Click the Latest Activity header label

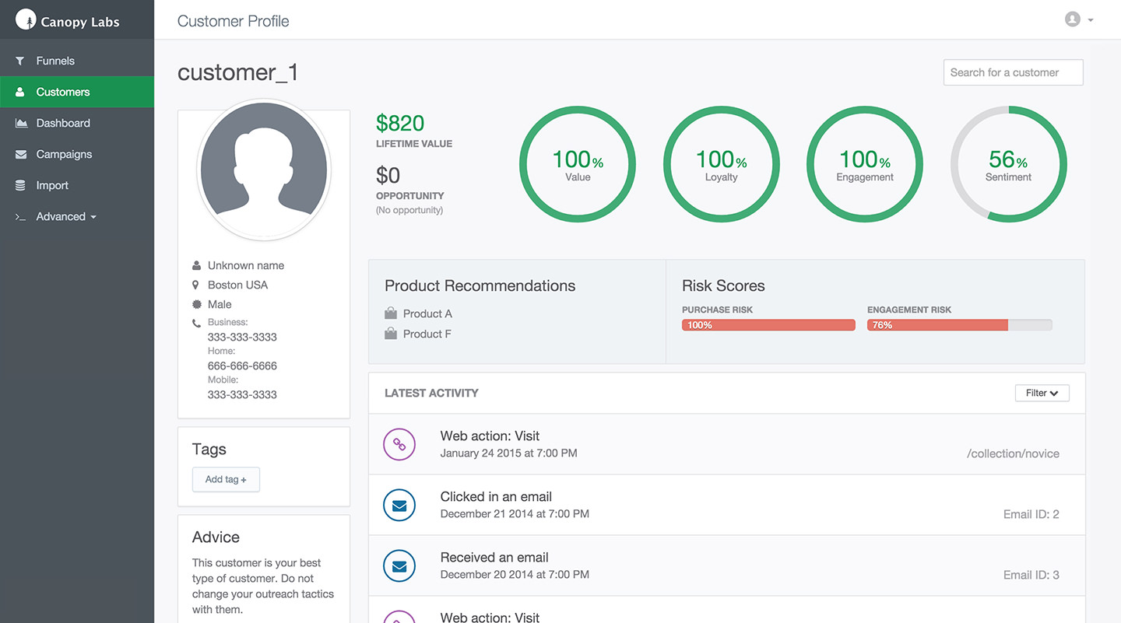pyautogui.click(x=431, y=393)
